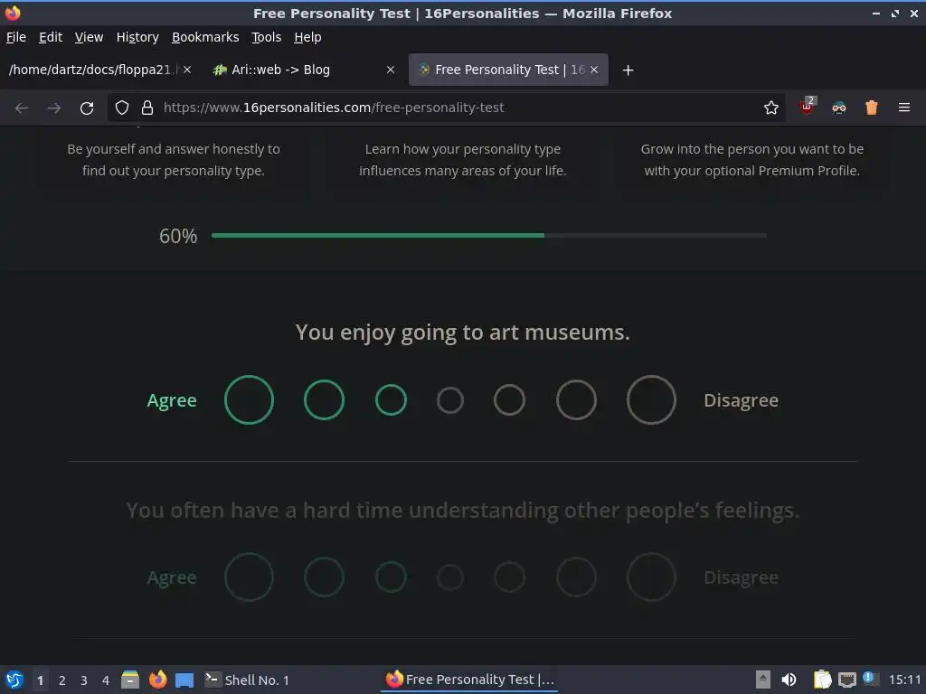
Task: Switch to the floppa21 file tab
Action: (x=91, y=70)
